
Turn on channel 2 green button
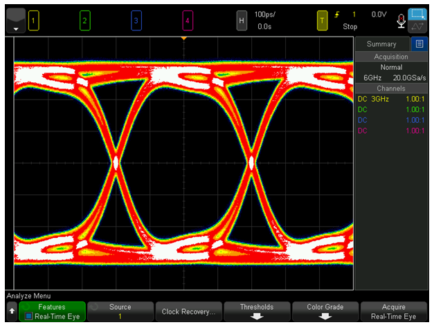click(84, 21)
